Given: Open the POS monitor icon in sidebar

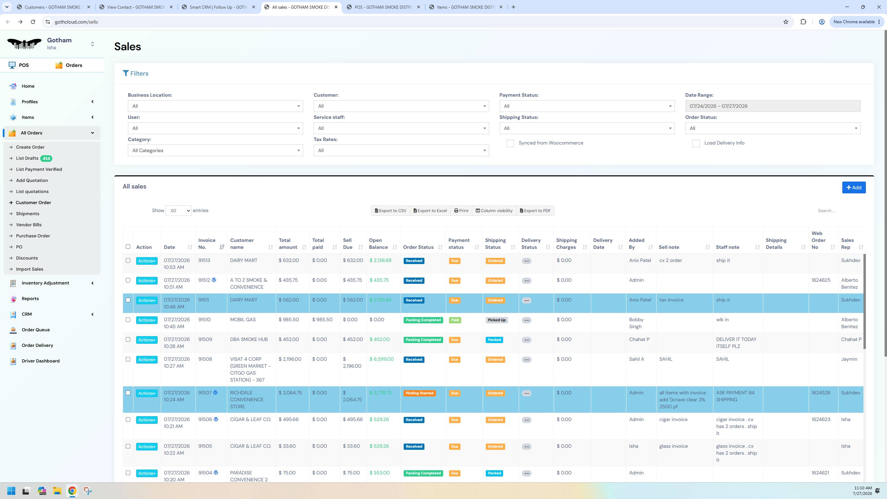Looking at the screenshot, I should 12,65.
